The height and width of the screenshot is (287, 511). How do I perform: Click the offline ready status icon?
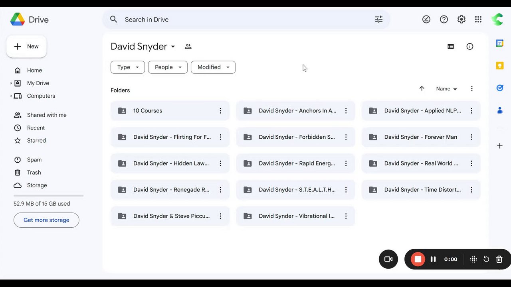coord(426,20)
